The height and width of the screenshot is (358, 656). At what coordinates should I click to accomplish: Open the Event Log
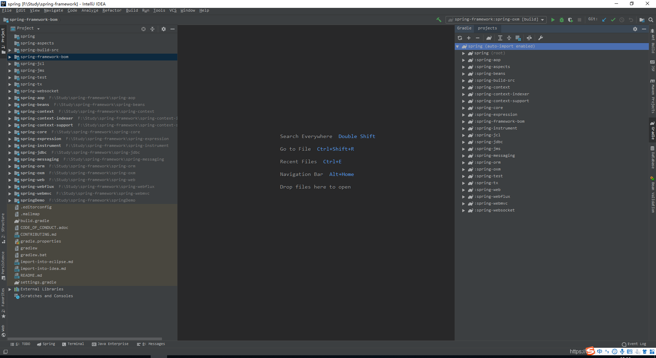pos(634,344)
